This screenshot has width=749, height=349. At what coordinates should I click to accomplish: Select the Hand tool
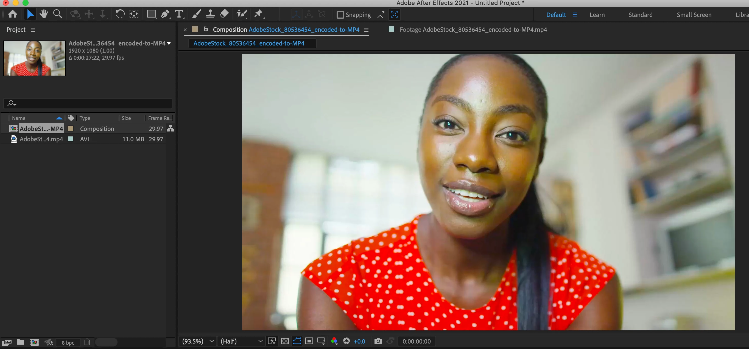pyautogui.click(x=44, y=14)
